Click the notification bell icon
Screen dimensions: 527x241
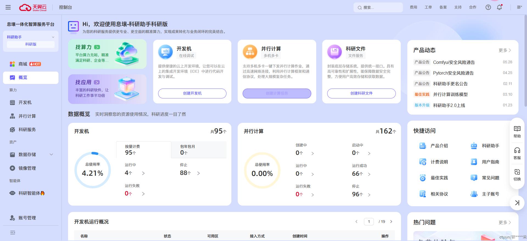tap(499, 7)
